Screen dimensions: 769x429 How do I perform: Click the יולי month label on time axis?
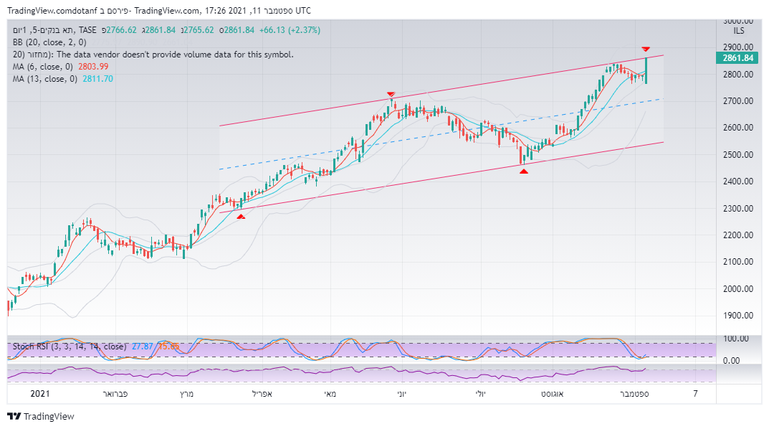pyautogui.click(x=480, y=394)
